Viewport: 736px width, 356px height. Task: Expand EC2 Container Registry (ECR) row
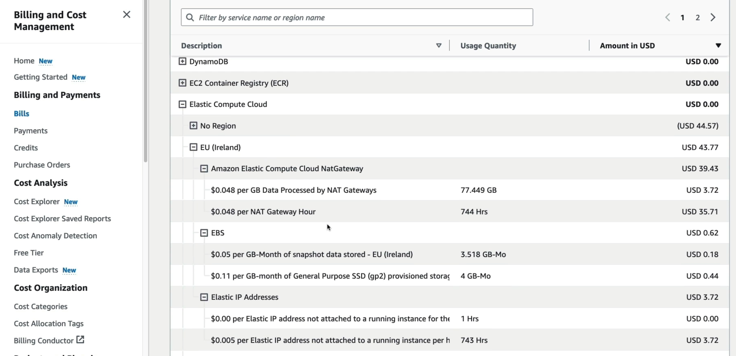click(183, 83)
